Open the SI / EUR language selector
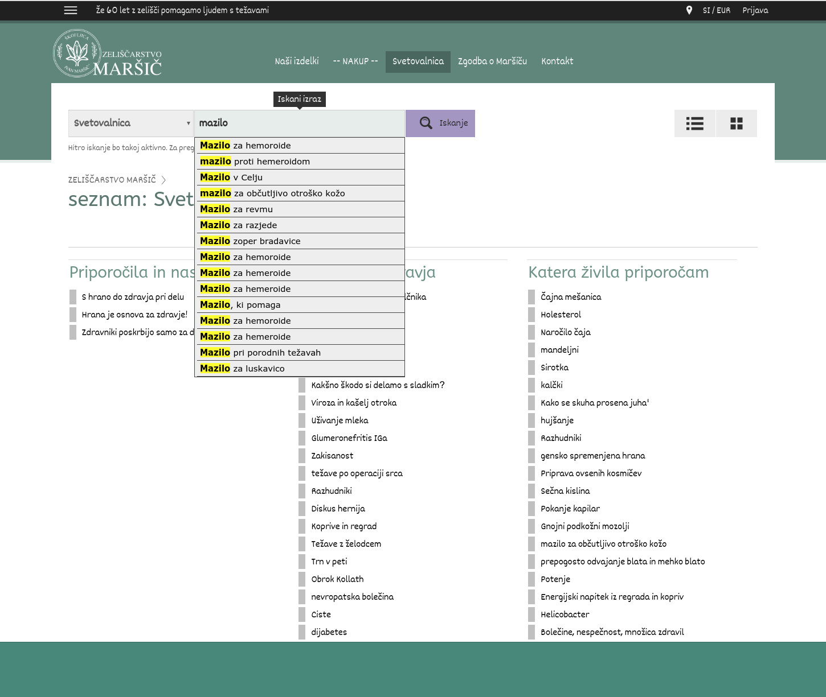The width and height of the screenshot is (826, 697). pos(716,10)
